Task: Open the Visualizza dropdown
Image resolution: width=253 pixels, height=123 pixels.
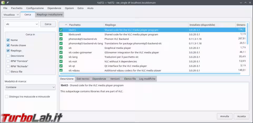Action: coord(11,15)
